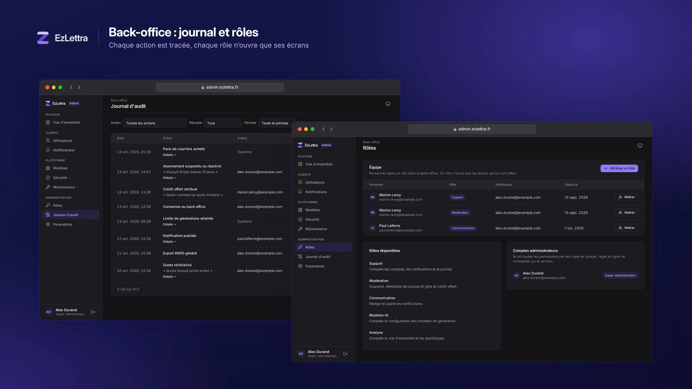Open Vue d'ensemble in the Journal d'audit window sidebar

pos(71,122)
